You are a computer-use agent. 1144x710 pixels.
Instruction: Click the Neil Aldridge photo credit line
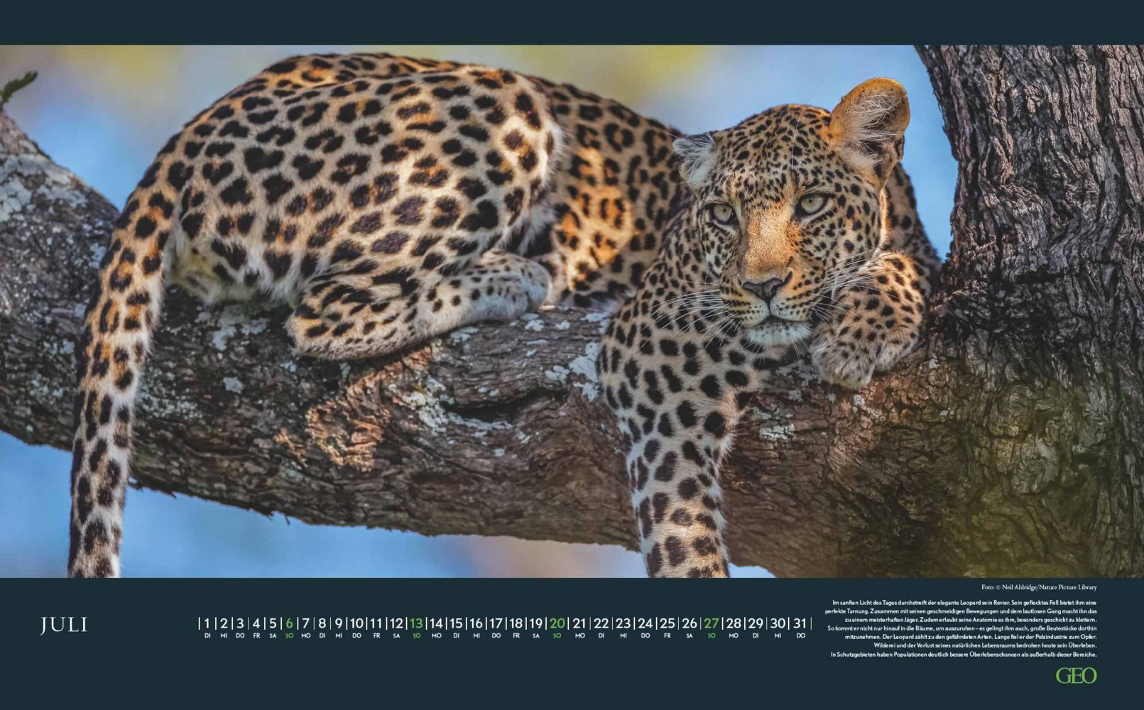[1039, 587]
